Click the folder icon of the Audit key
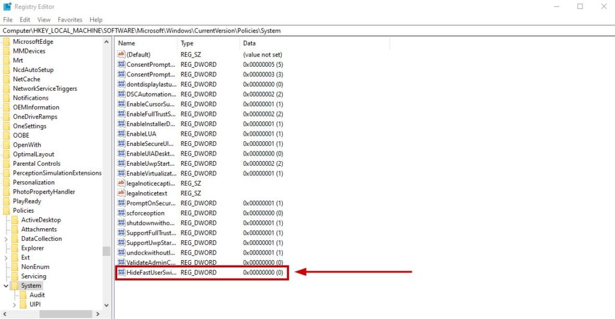 [x=23, y=295]
